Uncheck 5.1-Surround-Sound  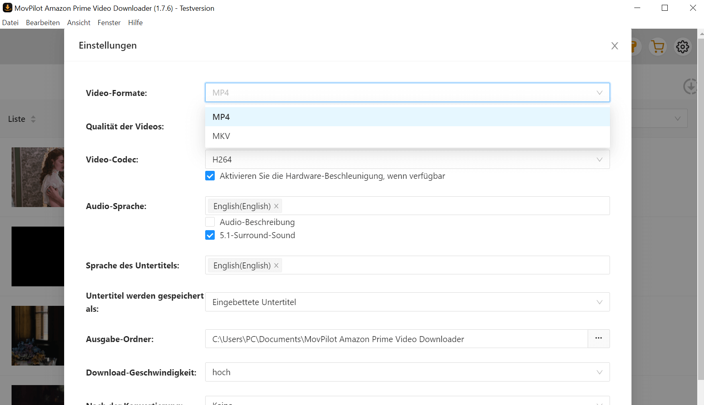[x=210, y=235]
